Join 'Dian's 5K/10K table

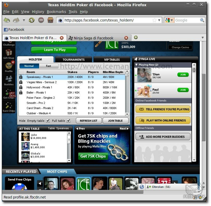tap(183, 75)
